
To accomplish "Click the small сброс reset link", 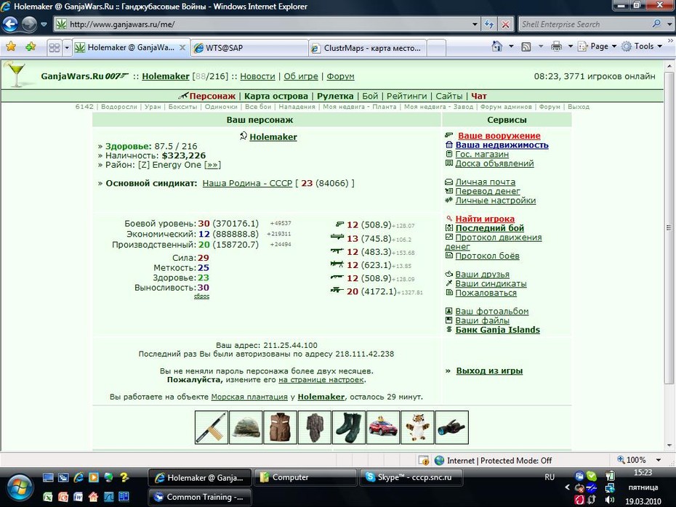I will 201,296.
